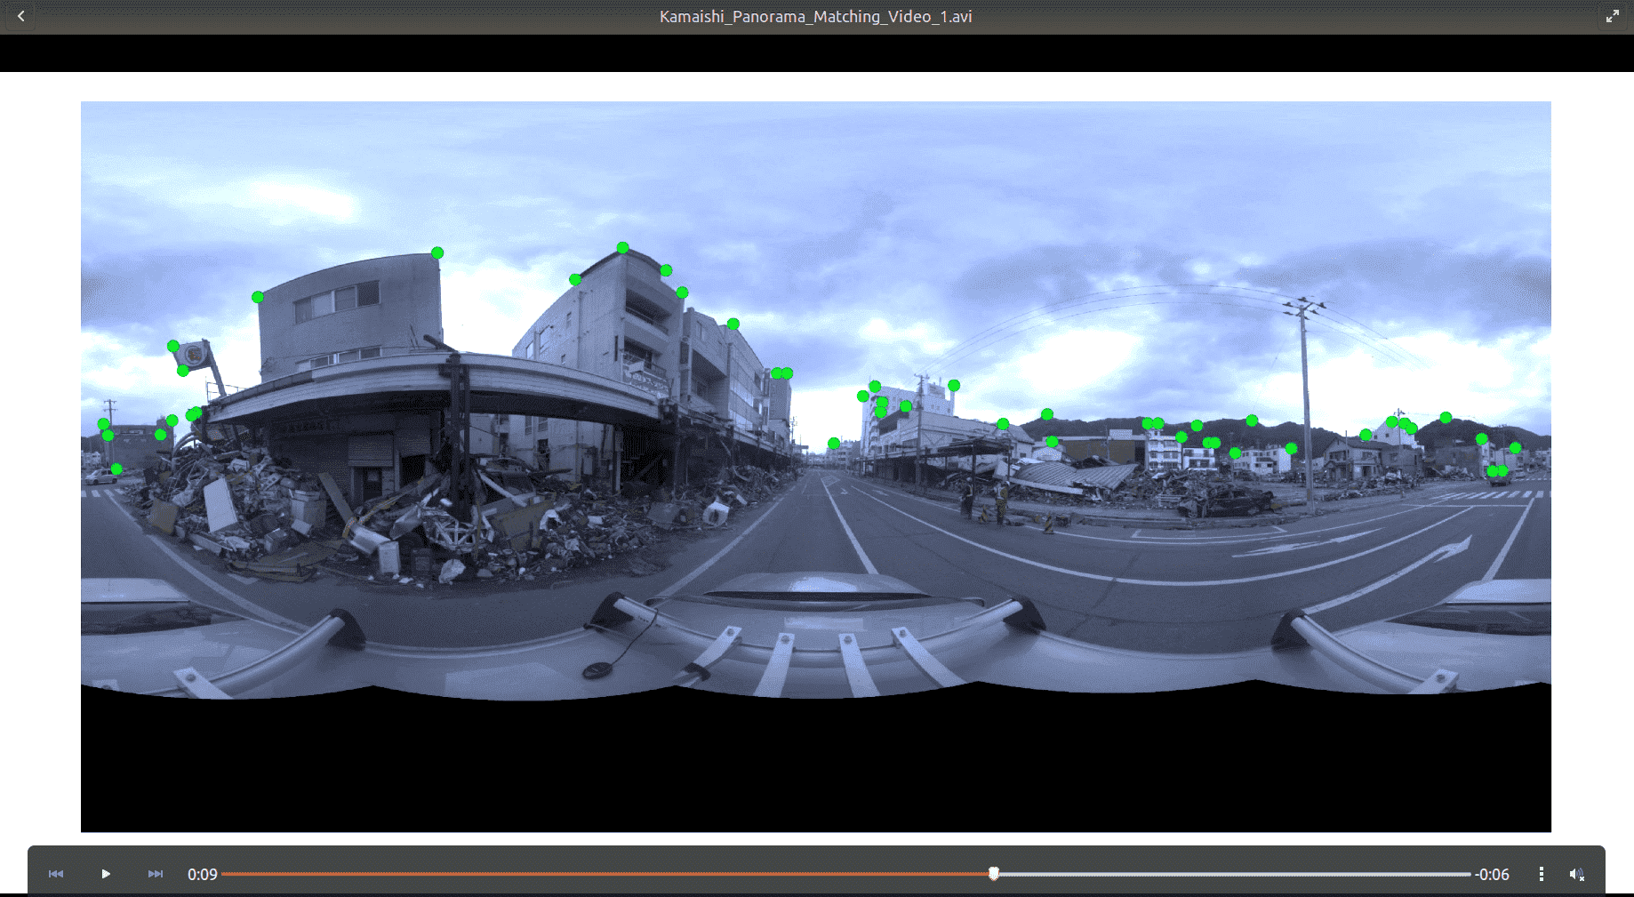Click the elapsed time 0:09 label
Image resolution: width=1634 pixels, height=897 pixels.
[203, 875]
